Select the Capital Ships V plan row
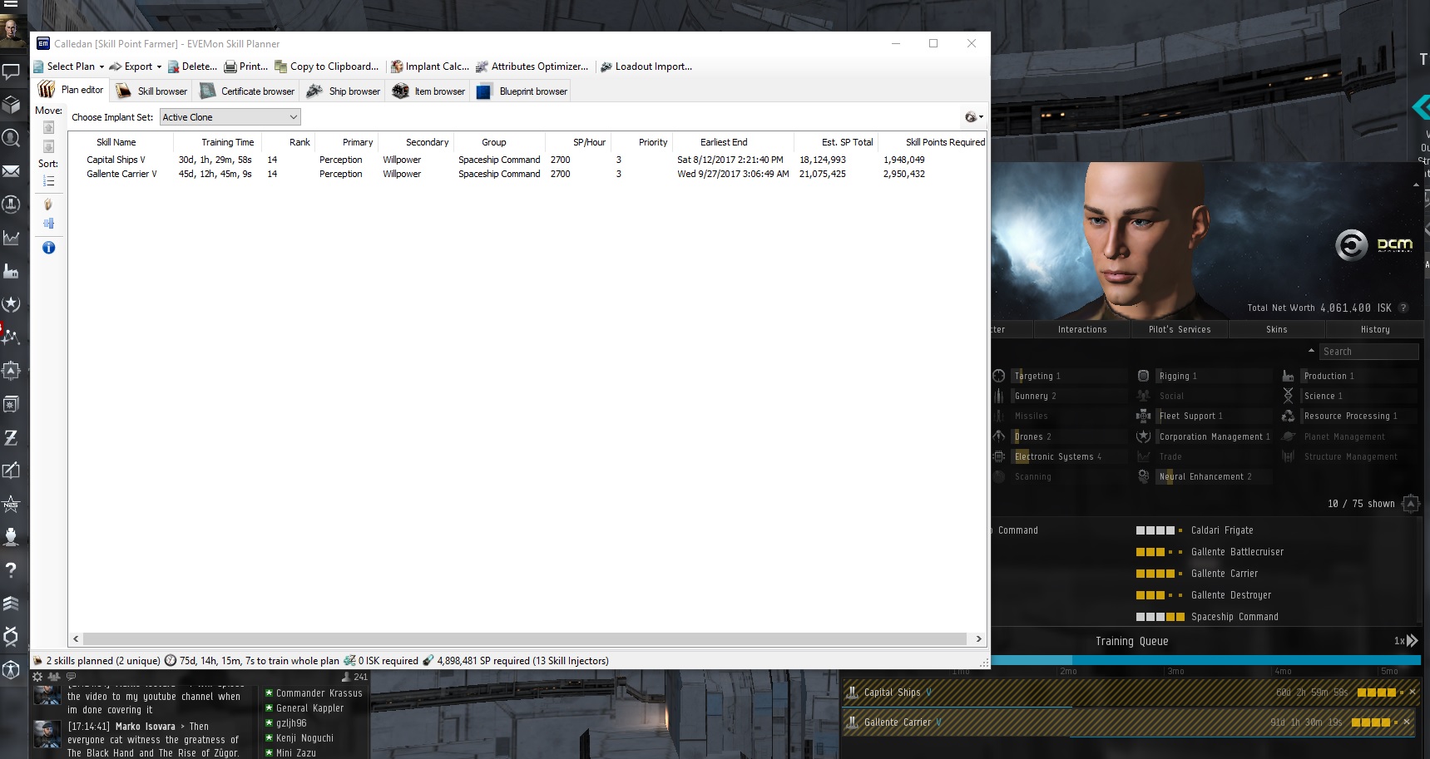Screen dimensions: 1430x759 [x=527, y=160]
